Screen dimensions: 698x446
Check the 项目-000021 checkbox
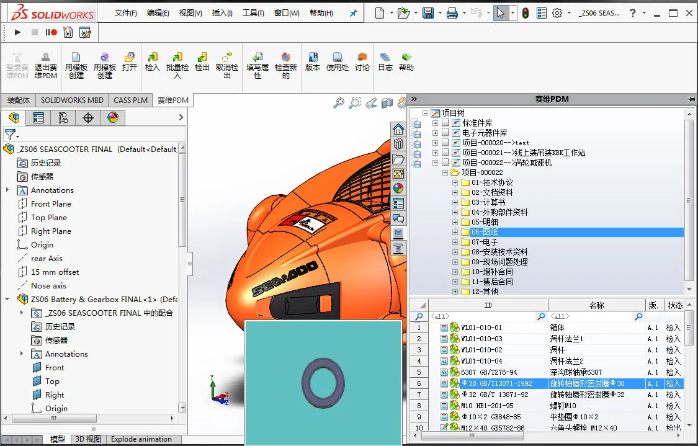[445, 153]
